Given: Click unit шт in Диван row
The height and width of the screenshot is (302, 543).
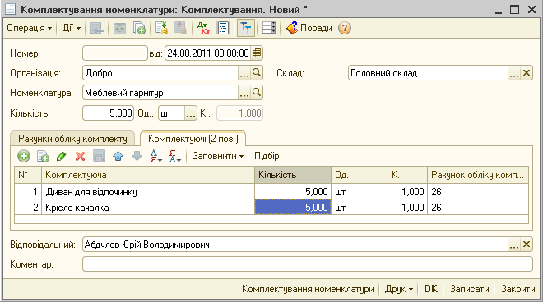Looking at the screenshot, I should coord(360,192).
